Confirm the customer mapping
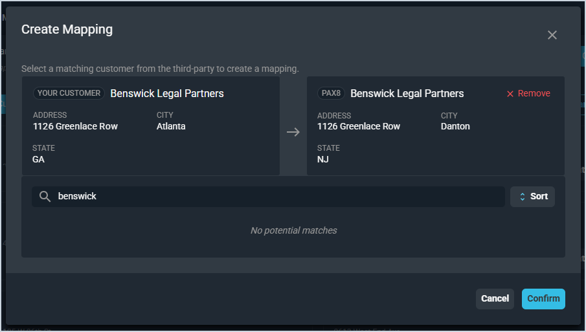 click(x=543, y=298)
